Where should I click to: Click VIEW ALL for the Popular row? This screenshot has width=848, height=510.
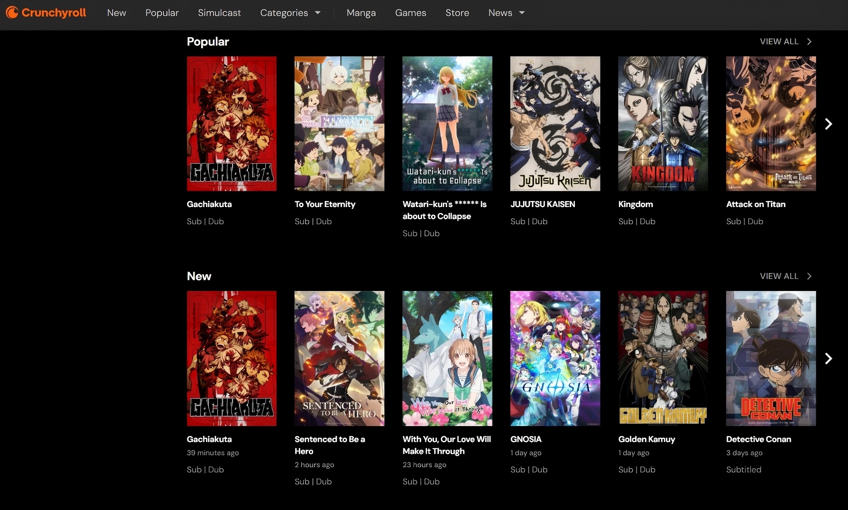tap(786, 42)
